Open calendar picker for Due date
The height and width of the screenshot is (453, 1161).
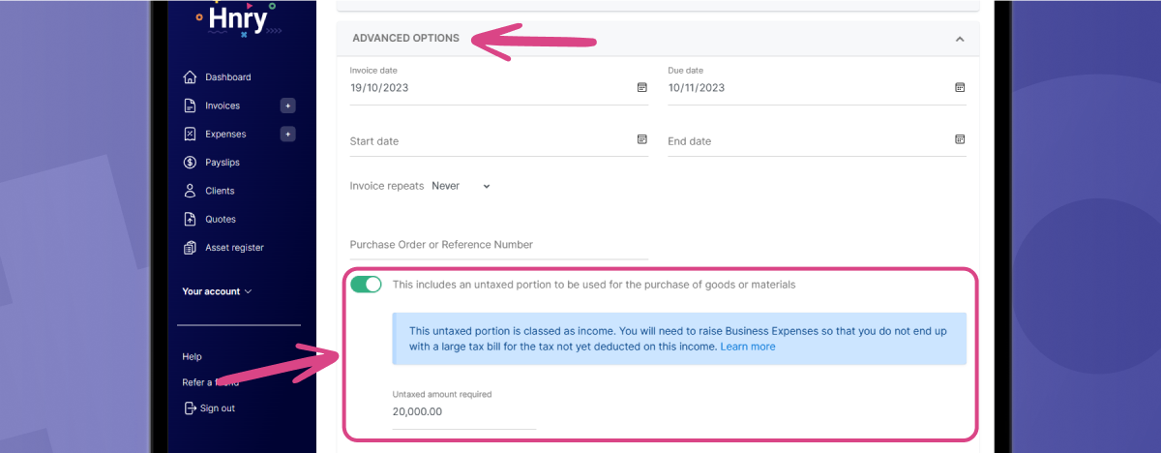(960, 87)
